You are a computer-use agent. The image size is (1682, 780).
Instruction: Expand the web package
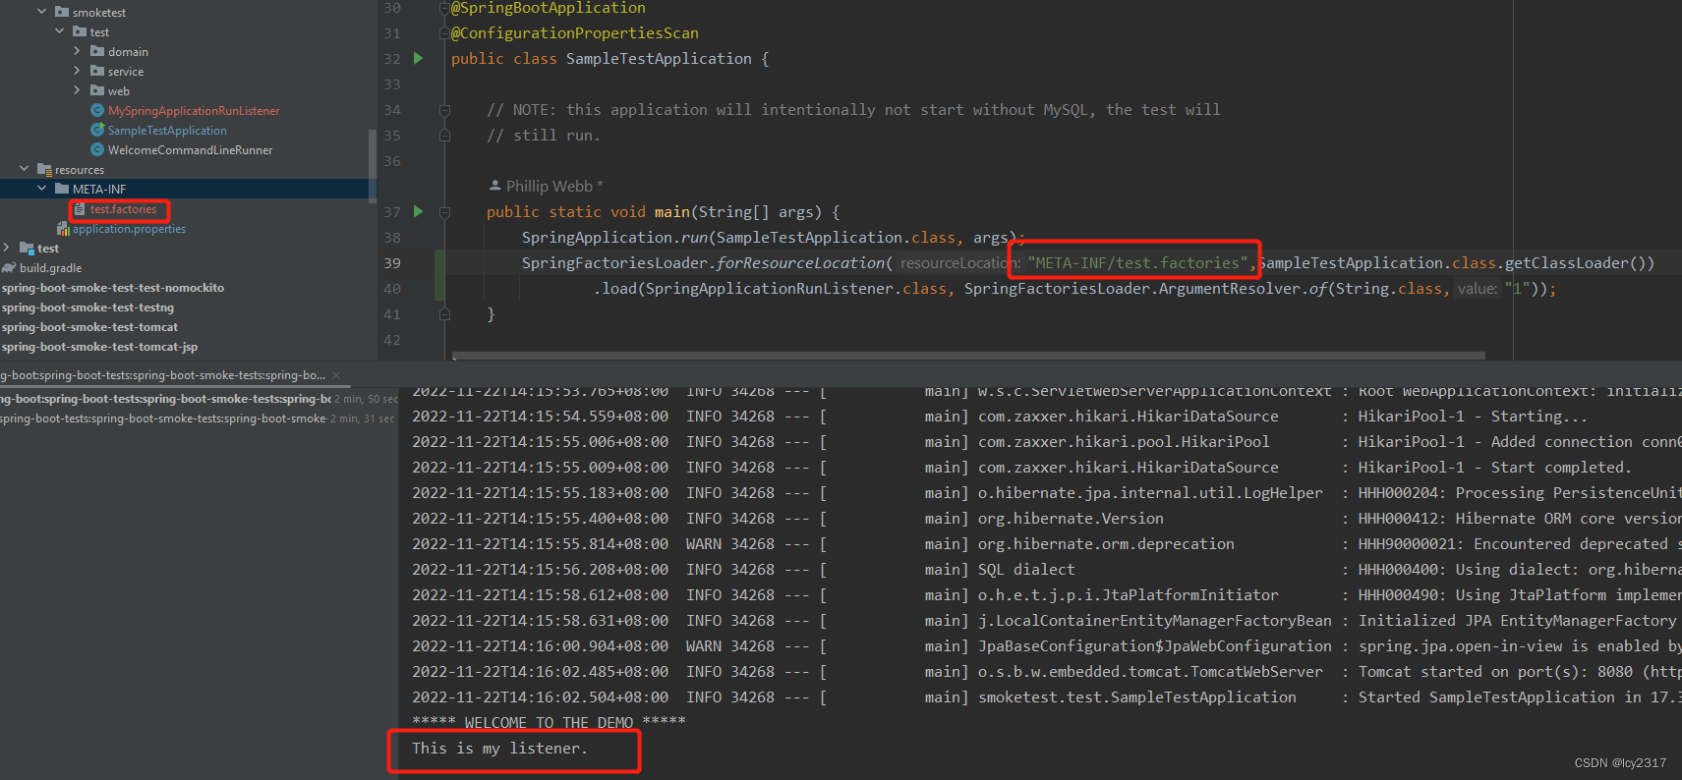click(x=78, y=90)
